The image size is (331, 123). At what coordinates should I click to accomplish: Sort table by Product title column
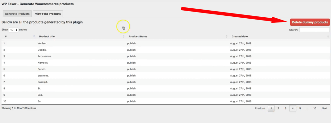(80, 37)
